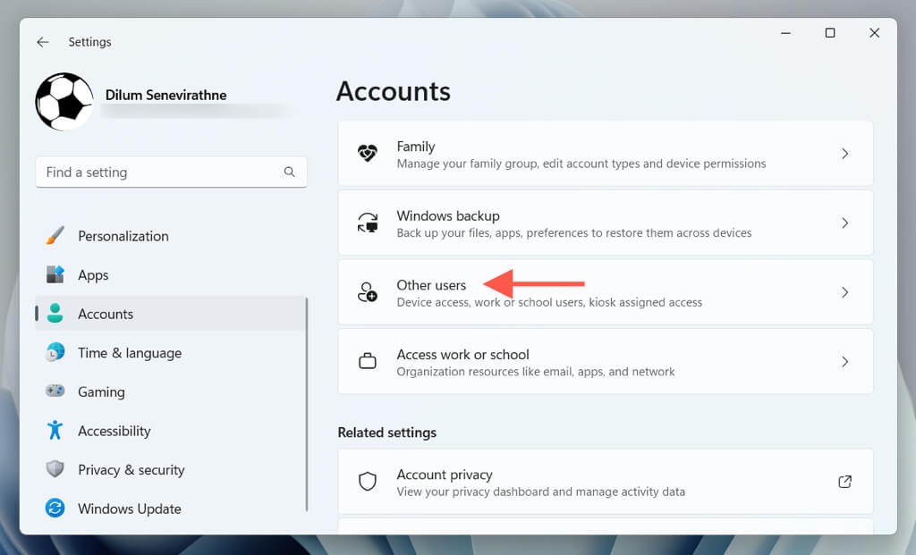Click the Settings window title text
916x555 pixels.
point(89,42)
